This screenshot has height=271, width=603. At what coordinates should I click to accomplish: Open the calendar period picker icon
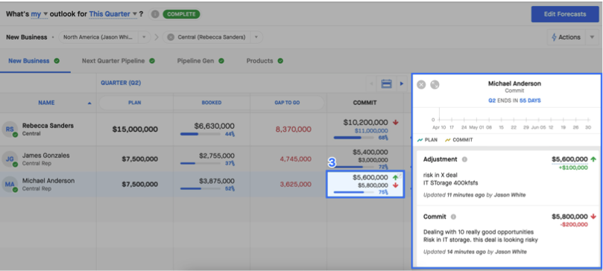point(386,83)
